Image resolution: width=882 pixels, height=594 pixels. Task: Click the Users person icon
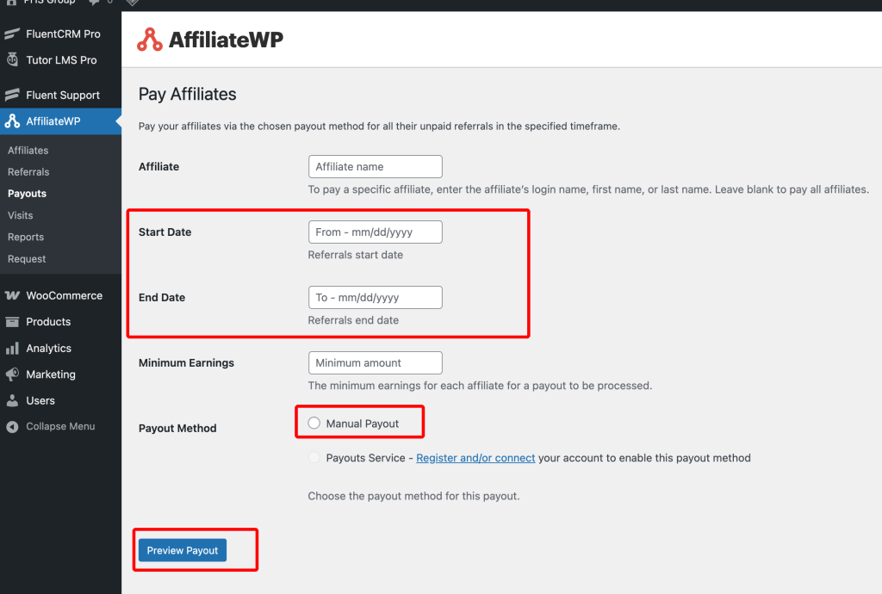pos(12,401)
